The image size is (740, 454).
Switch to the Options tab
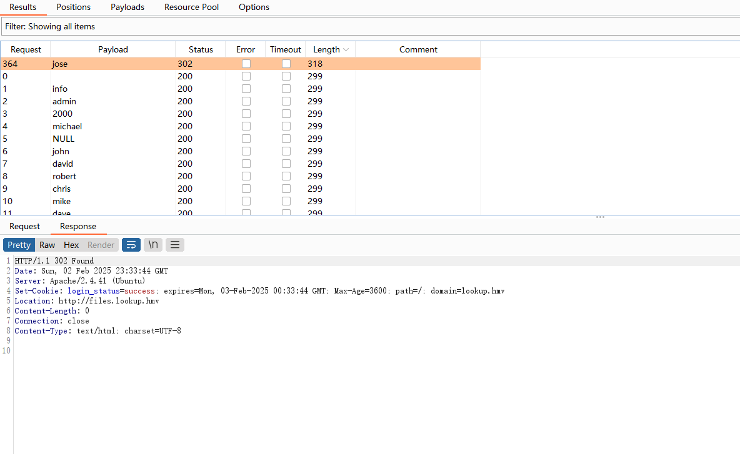click(254, 7)
